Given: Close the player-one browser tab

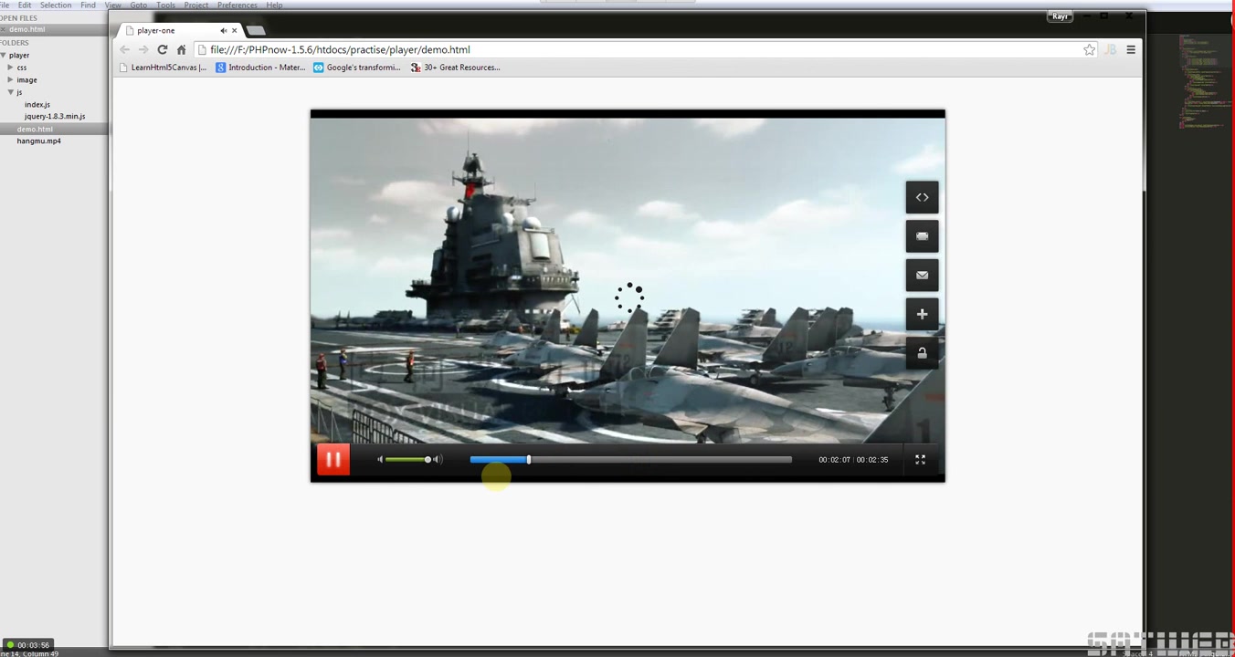Looking at the screenshot, I should tap(235, 30).
